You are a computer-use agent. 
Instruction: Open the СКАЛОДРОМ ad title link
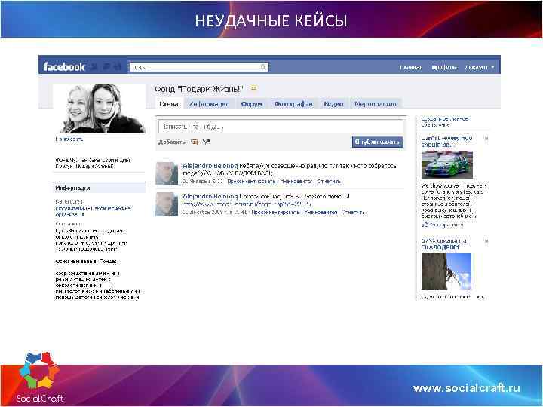(x=444, y=243)
